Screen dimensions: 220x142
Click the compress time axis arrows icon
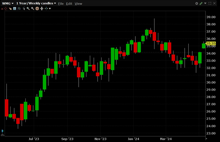pyautogui.click(x=46, y=9)
